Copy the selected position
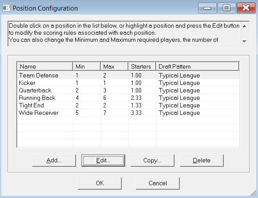This screenshot has width=258, height=198. pyautogui.click(x=153, y=161)
